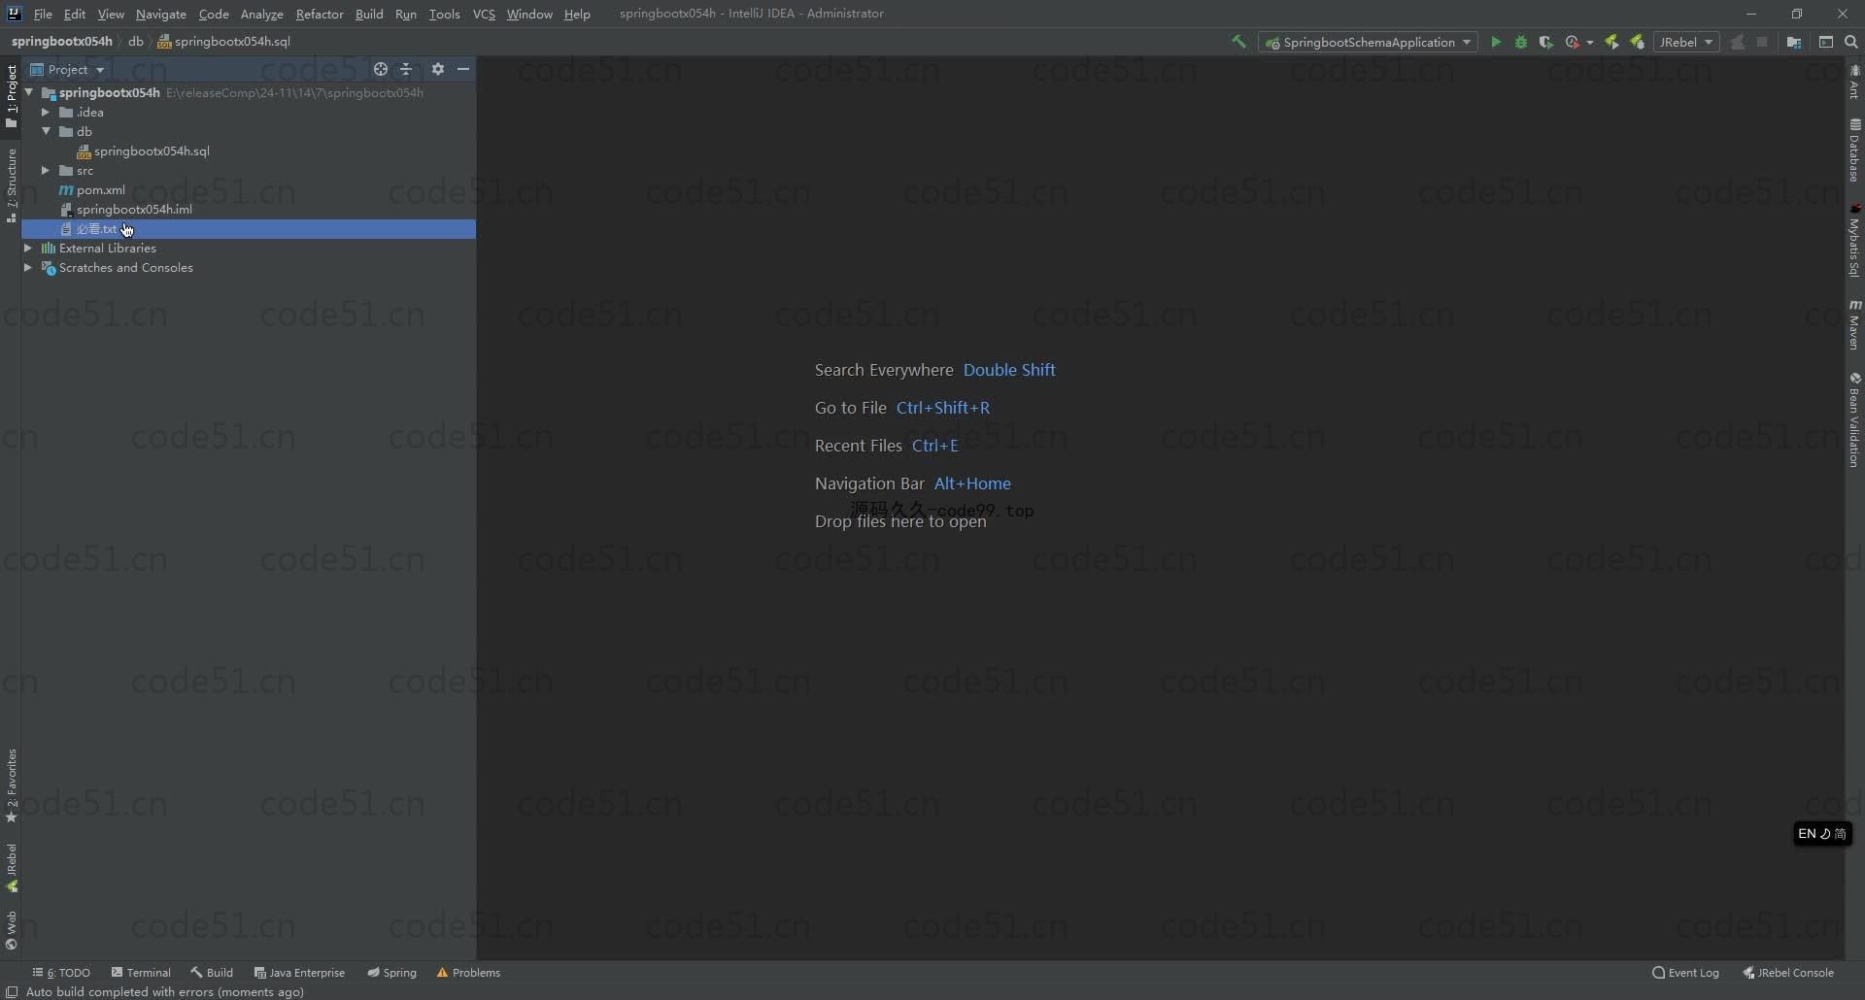Click the locate current file target icon
Screen dimensions: 1865x1000
coord(381,69)
